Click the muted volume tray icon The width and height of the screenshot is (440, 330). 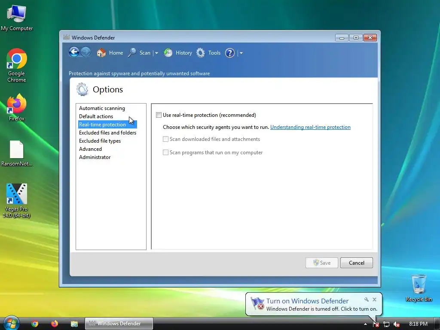coord(397,324)
